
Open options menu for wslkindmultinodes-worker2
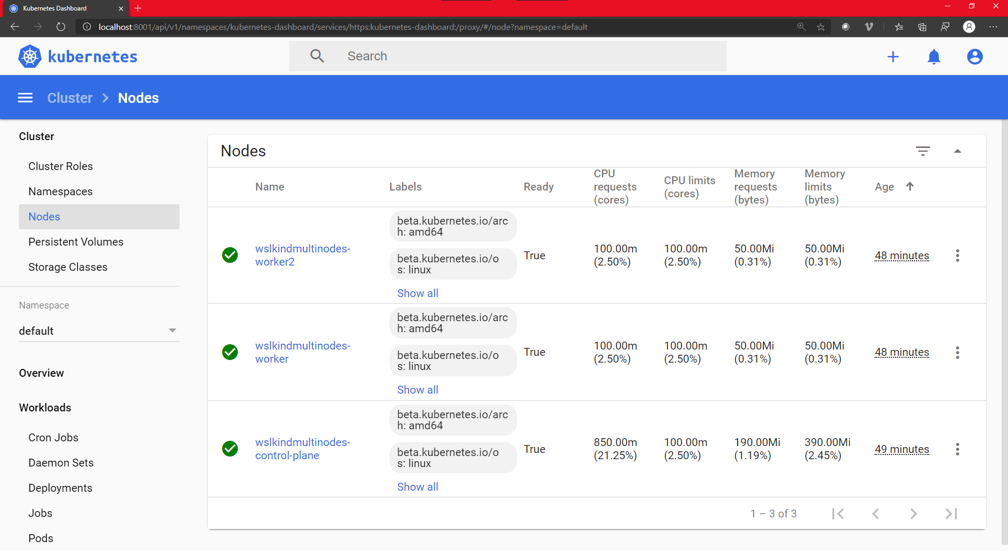[x=958, y=256]
